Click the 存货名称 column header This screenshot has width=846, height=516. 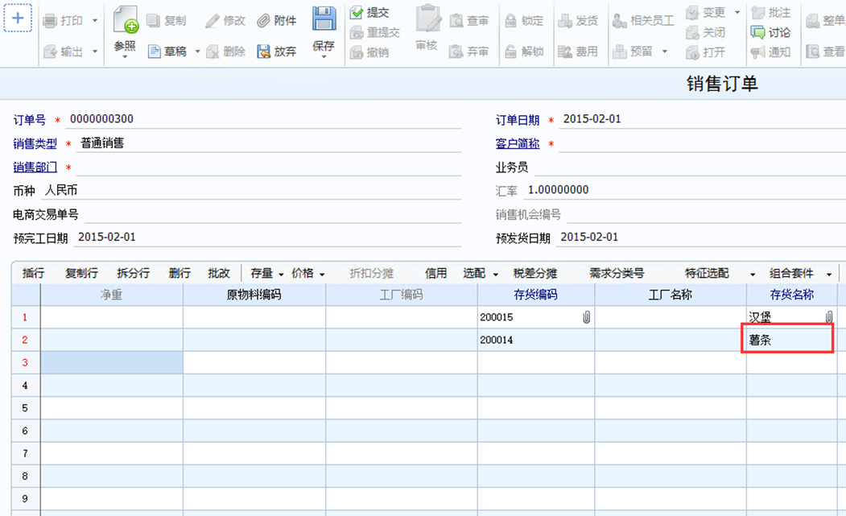[x=791, y=295]
